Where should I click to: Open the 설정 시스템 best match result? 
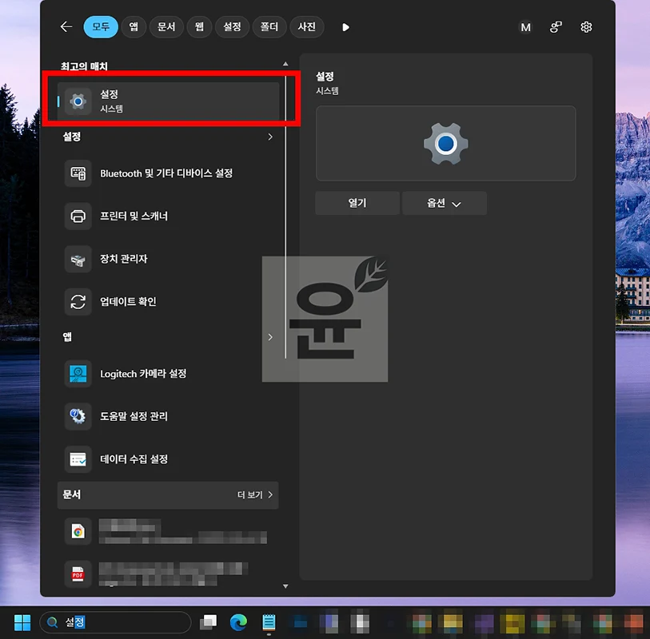pyautogui.click(x=168, y=101)
